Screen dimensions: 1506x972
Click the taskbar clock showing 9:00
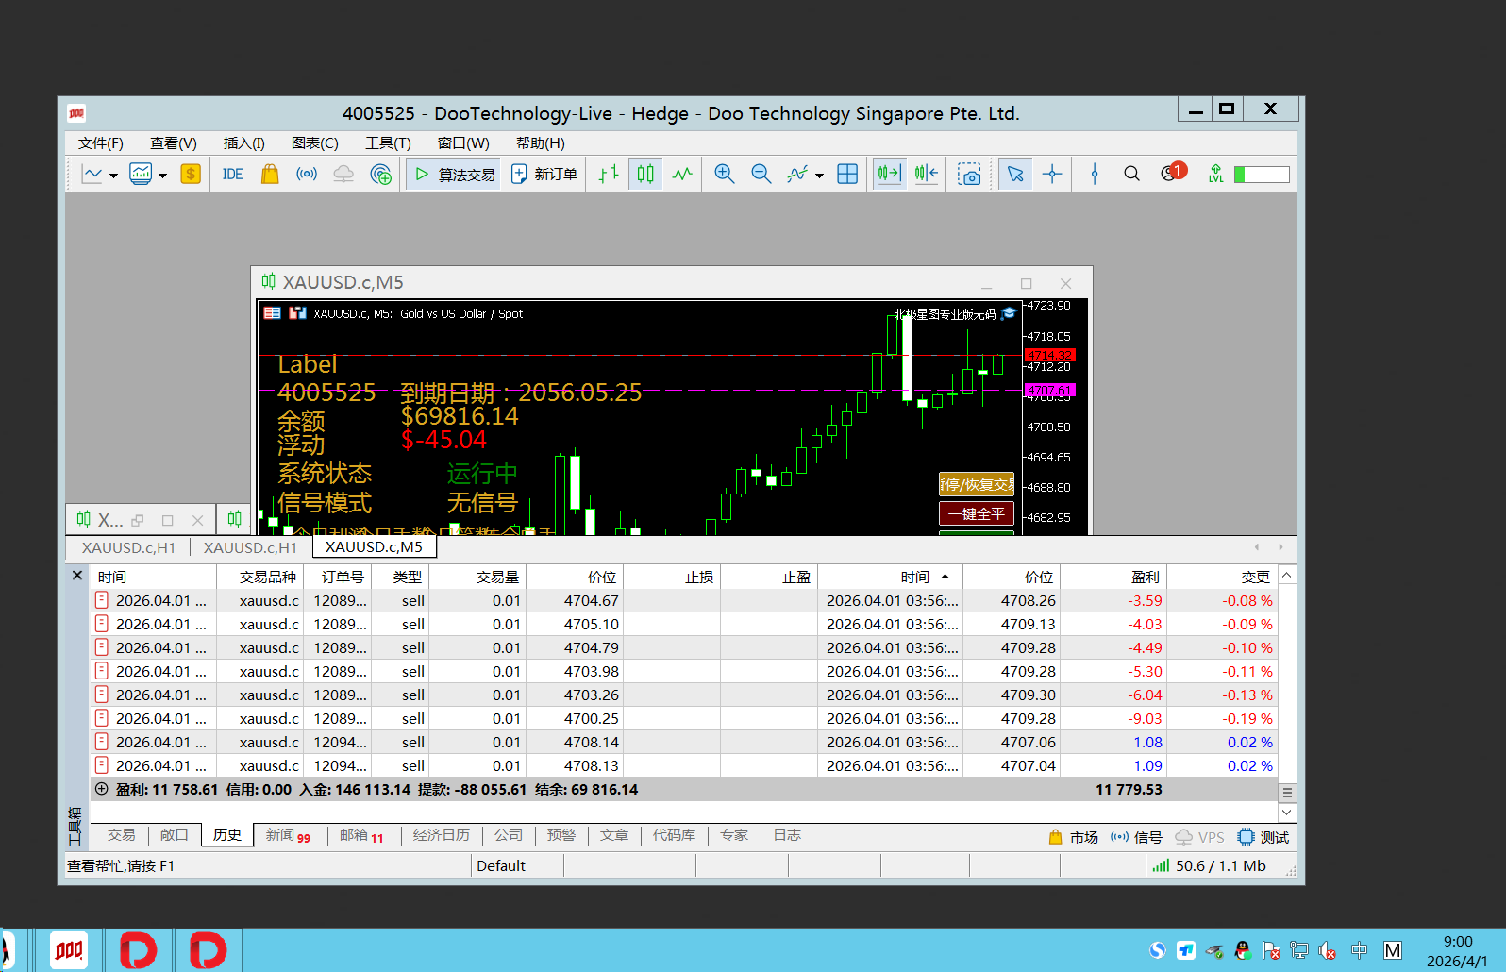1458,950
